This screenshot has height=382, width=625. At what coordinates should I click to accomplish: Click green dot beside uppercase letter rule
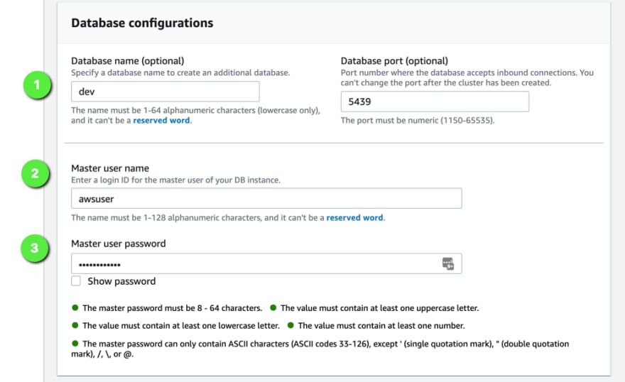pyautogui.click(x=273, y=307)
